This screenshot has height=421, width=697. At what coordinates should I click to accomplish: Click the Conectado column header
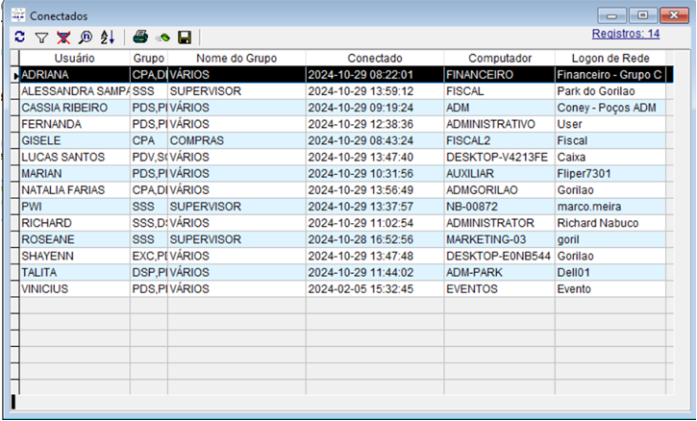click(375, 59)
